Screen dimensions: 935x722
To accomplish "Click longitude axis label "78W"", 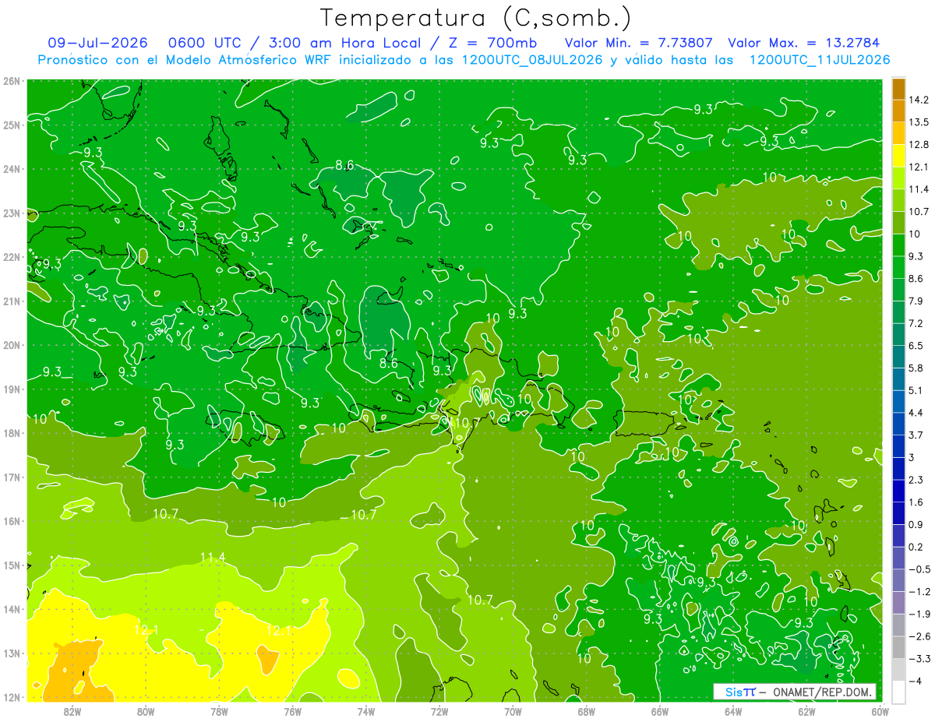I will click(219, 710).
